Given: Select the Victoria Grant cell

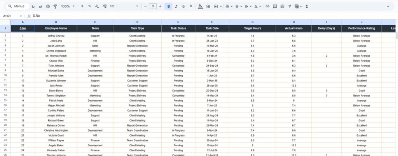Looking at the screenshot, I should pyautogui.click(x=56, y=135).
